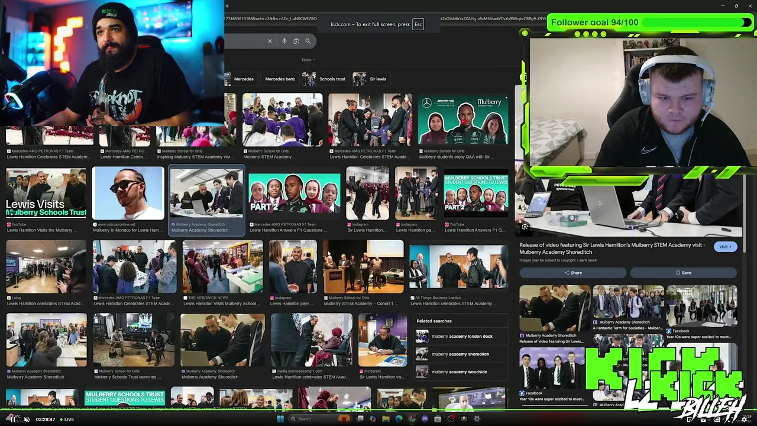The width and height of the screenshot is (757, 426).
Task: Open Mulberry Schools Trust Student Questions thumbnail
Action: click(475, 194)
